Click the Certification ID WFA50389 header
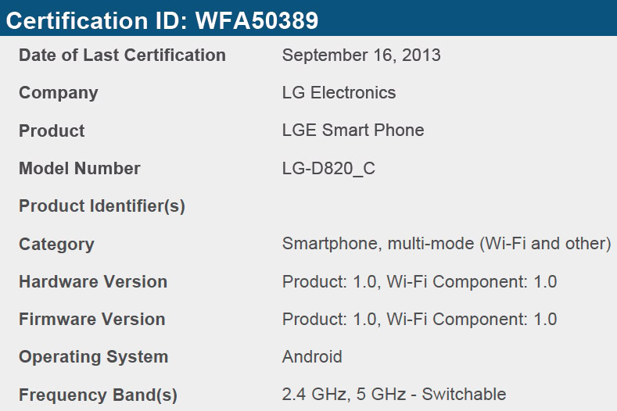This screenshot has width=617, height=411. (162, 20)
